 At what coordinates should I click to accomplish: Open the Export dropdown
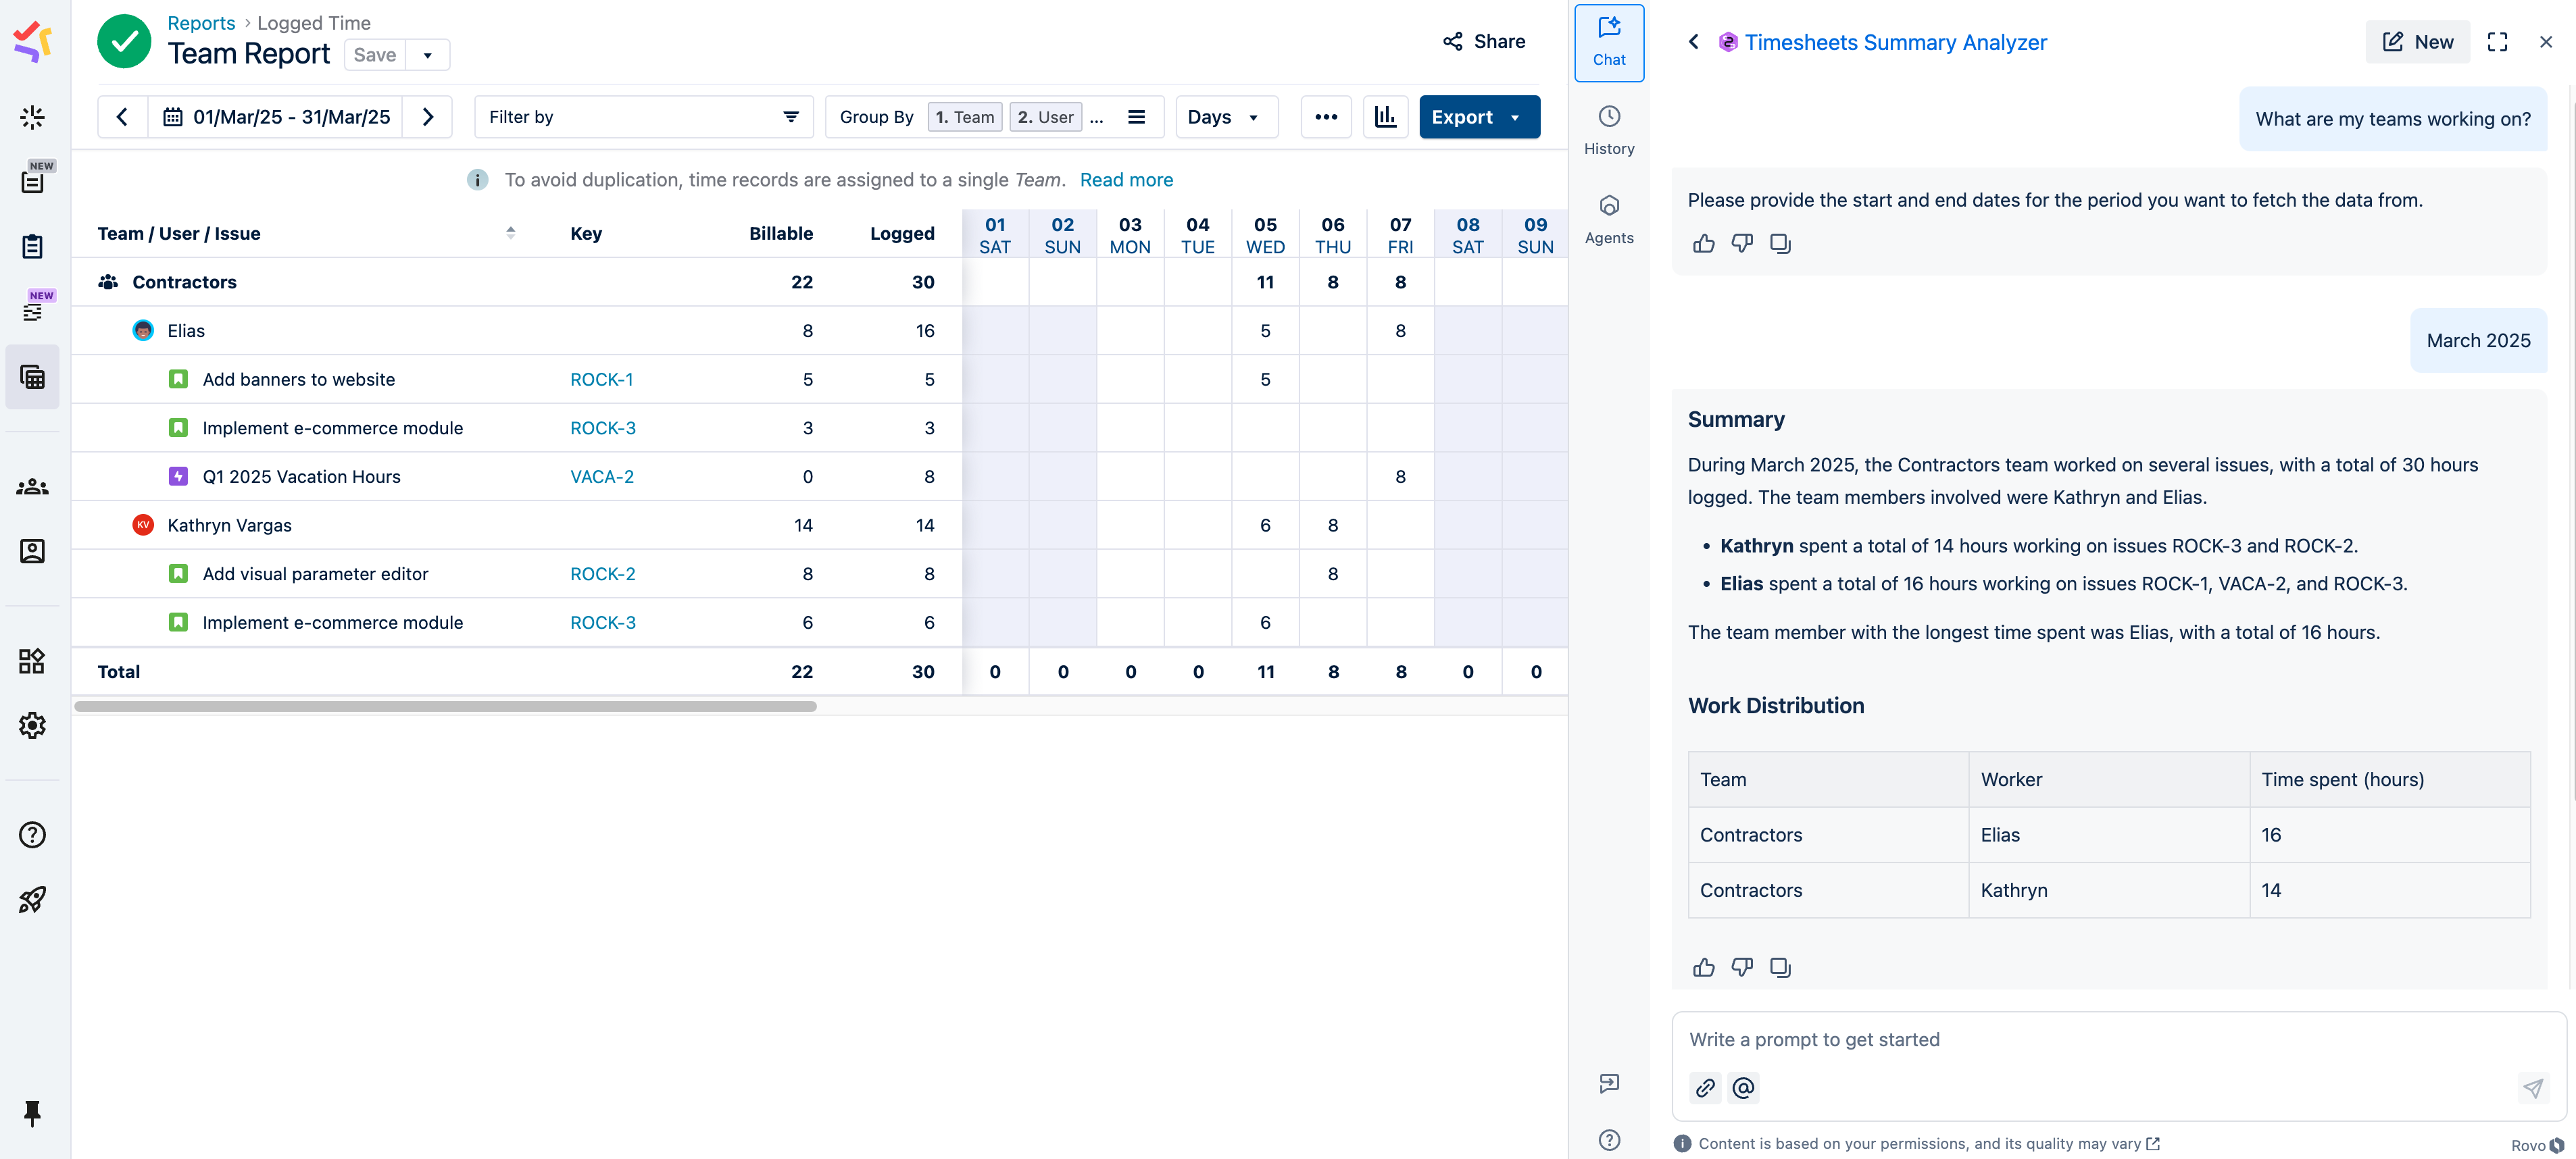coord(1478,117)
